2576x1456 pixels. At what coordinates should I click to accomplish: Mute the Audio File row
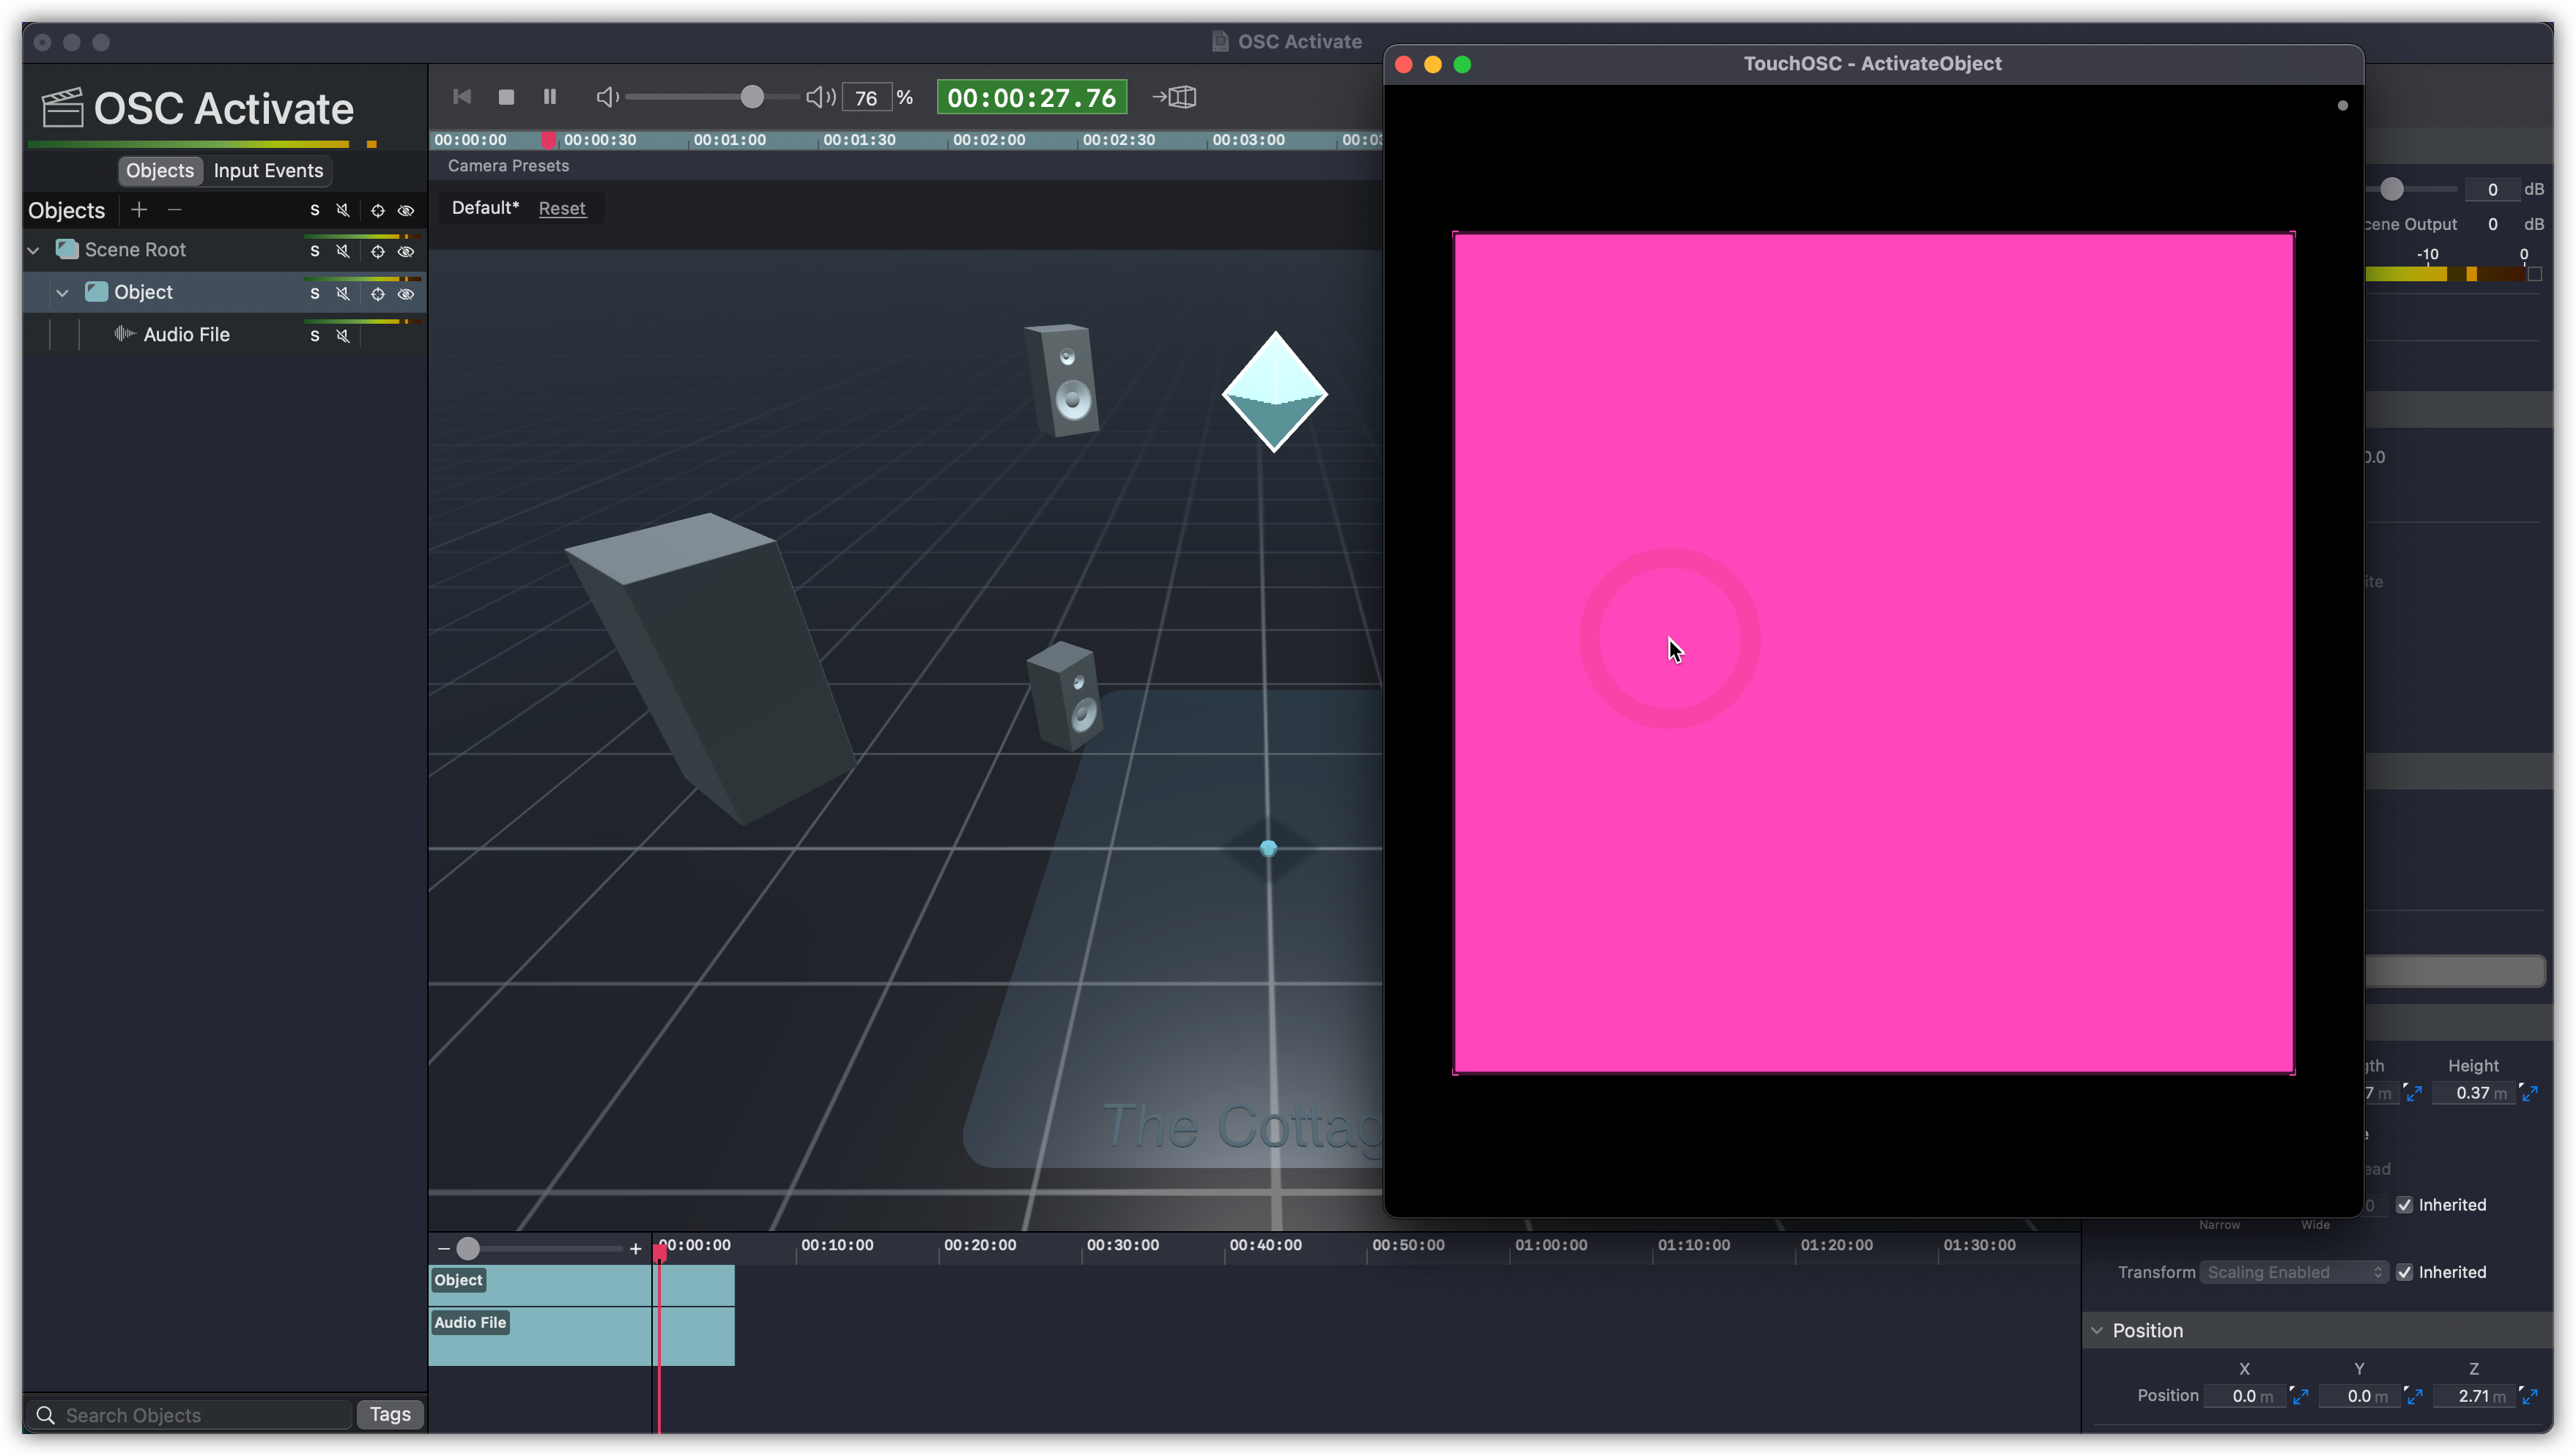coord(343,336)
